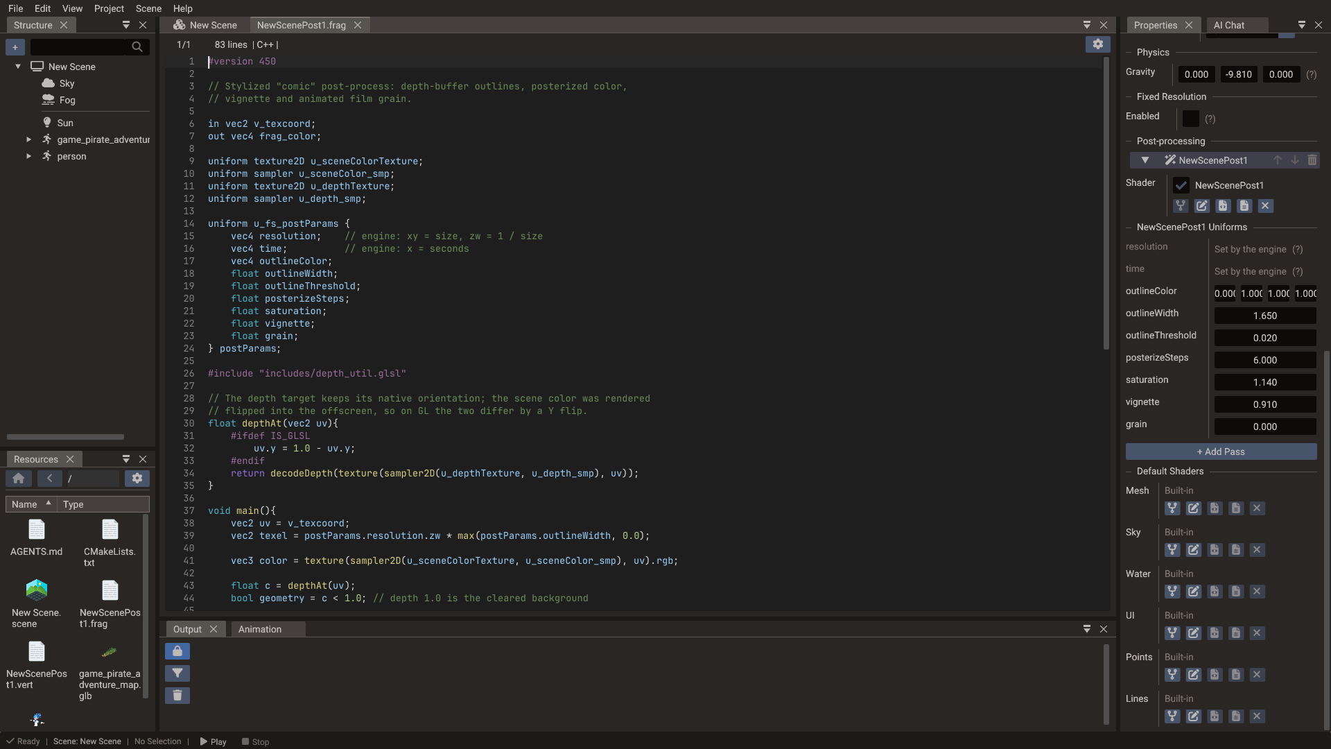Switch to the New Scene tab
Image resolution: width=1331 pixels, height=749 pixels.
click(x=205, y=25)
